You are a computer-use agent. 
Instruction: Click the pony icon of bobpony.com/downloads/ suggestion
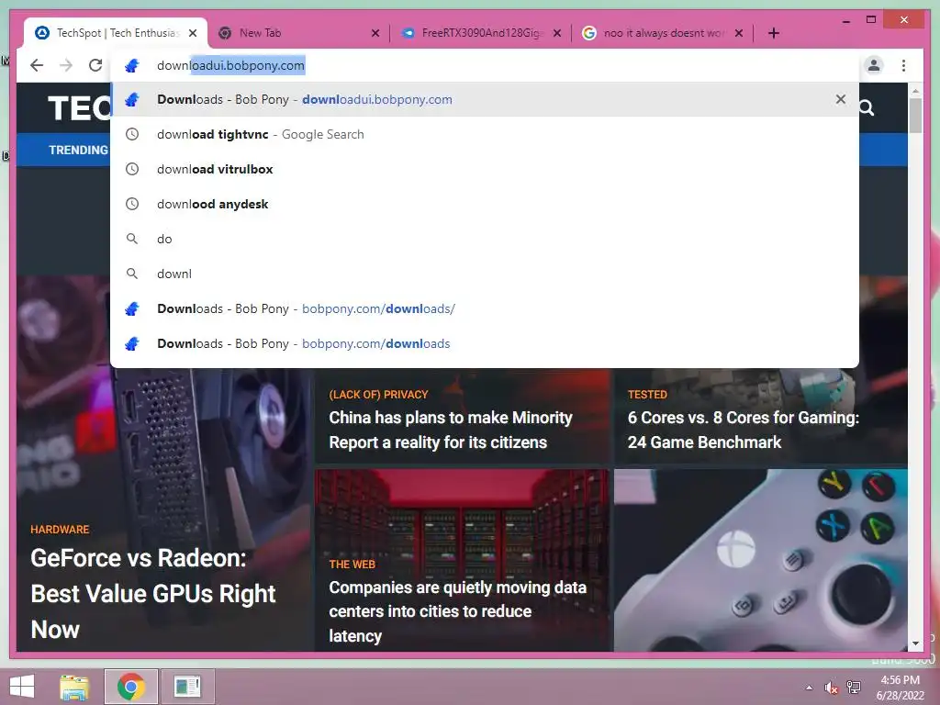132,308
